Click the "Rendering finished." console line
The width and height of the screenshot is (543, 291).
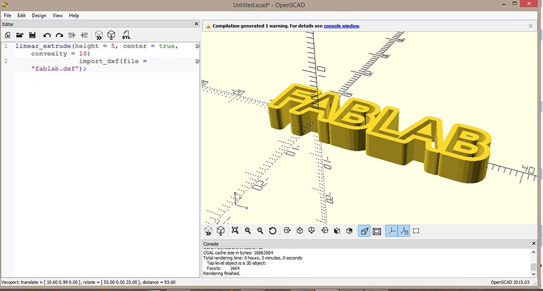(x=222, y=273)
